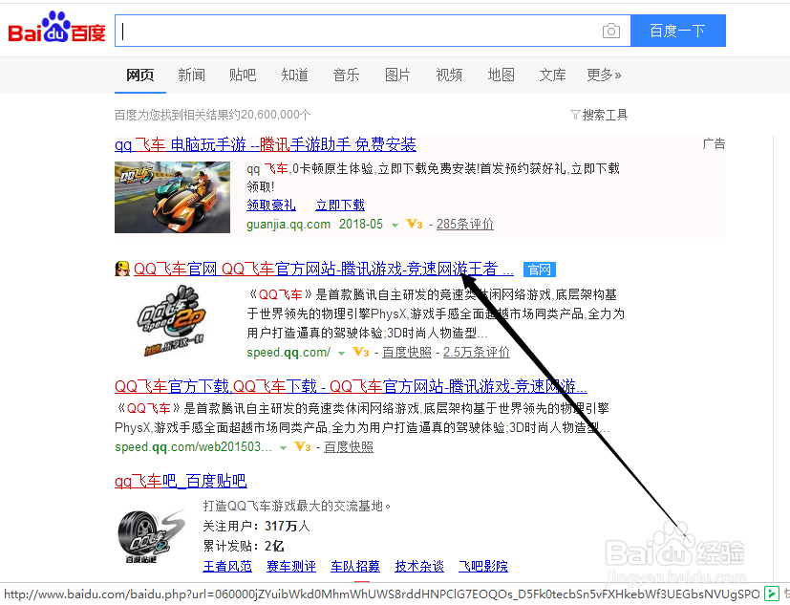The image size is (790, 605).
Task: Go to the 视频 tab
Action: (x=449, y=76)
